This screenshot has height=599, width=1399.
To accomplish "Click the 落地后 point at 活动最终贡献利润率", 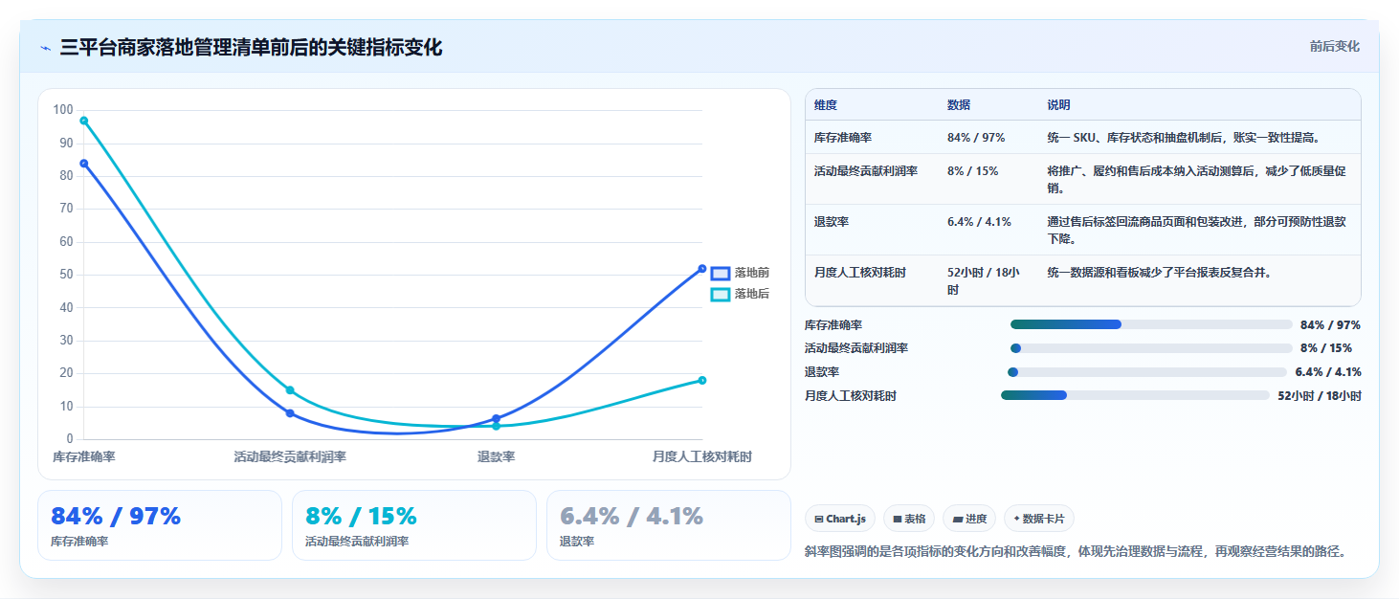I will point(290,390).
